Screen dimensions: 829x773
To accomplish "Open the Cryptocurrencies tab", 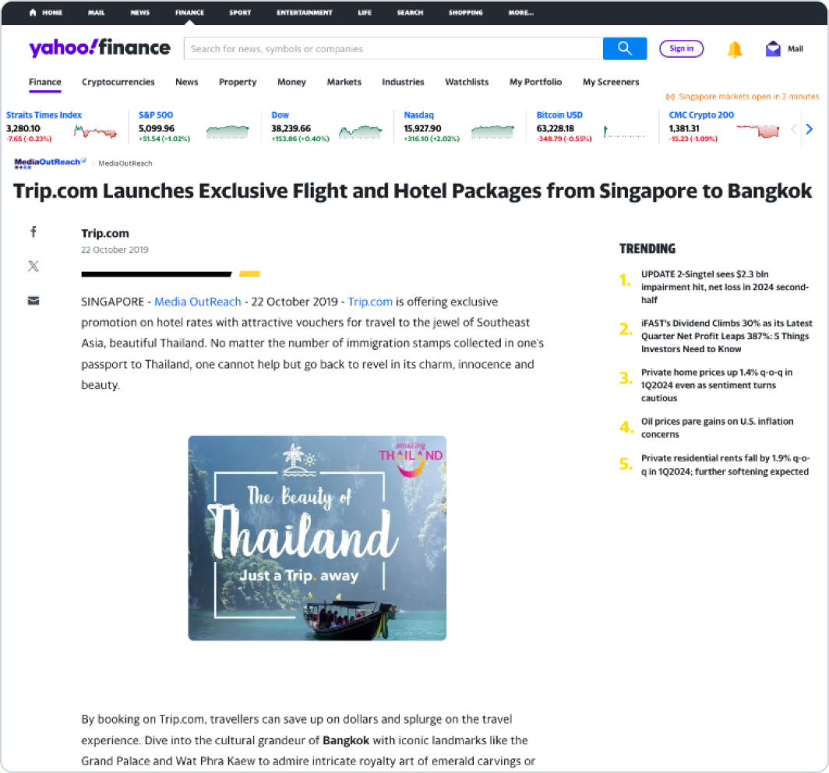I will click(118, 82).
